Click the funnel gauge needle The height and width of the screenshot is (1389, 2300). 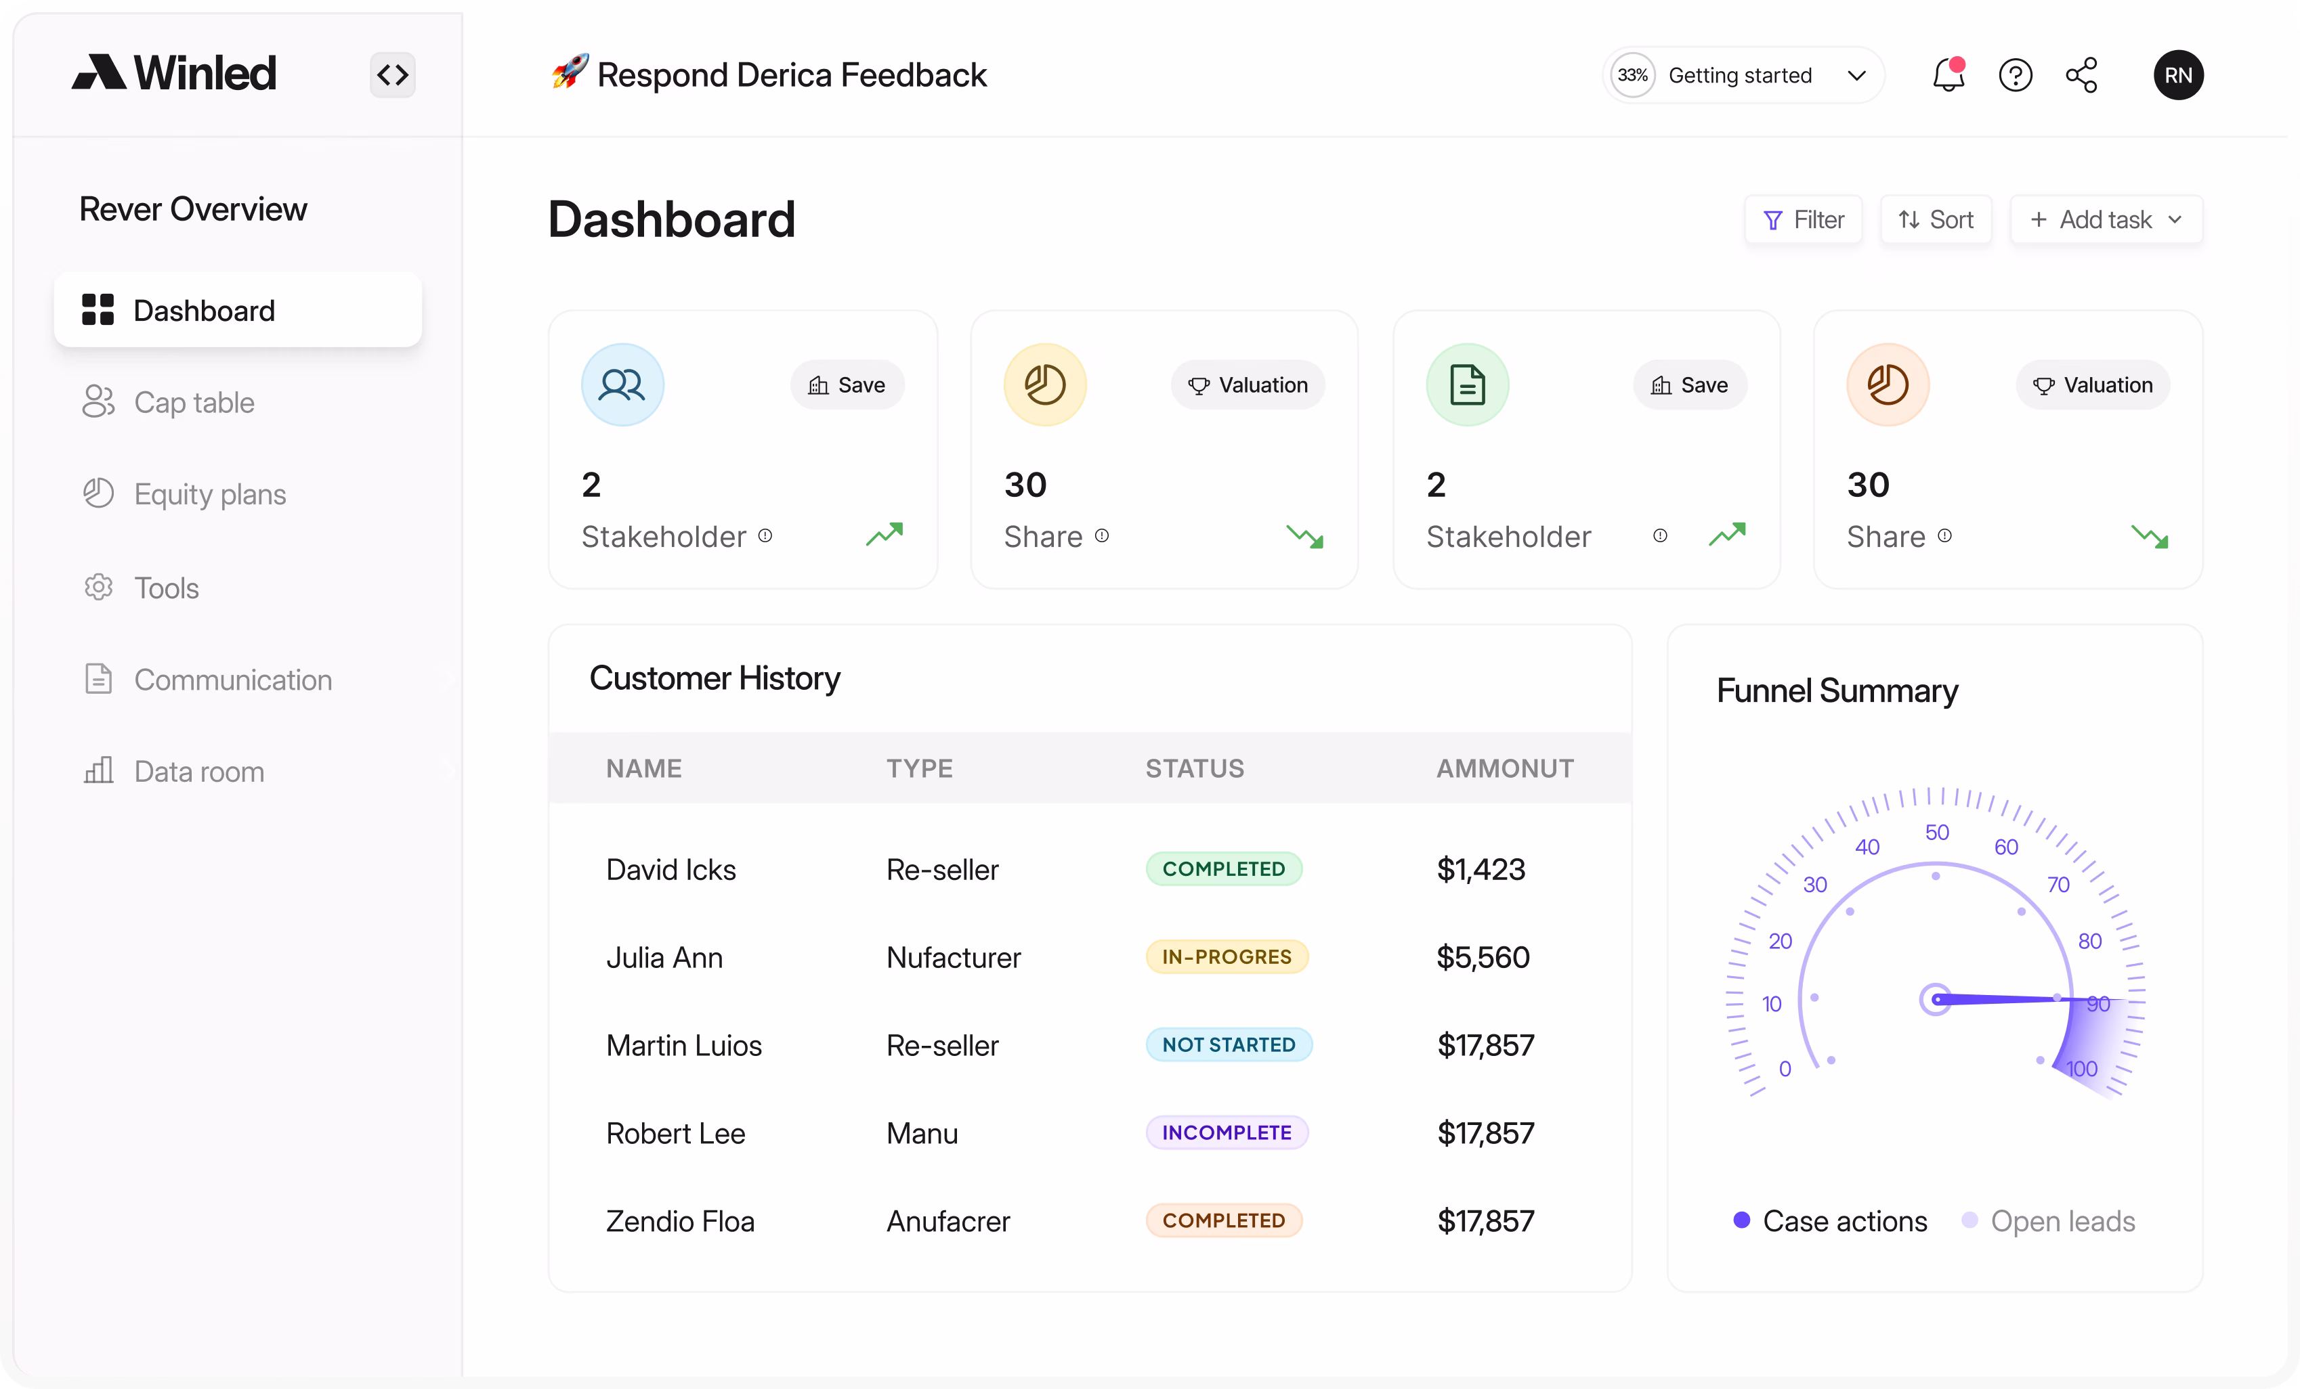(1997, 999)
